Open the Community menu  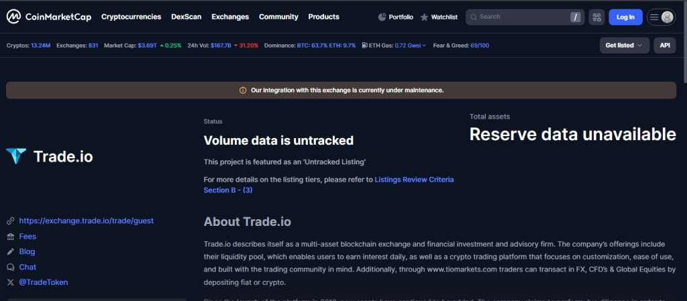pos(278,17)
